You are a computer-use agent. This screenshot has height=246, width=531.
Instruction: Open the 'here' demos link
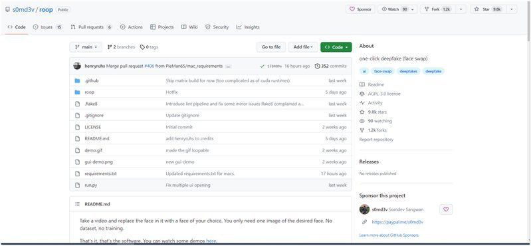coord(211,241)
